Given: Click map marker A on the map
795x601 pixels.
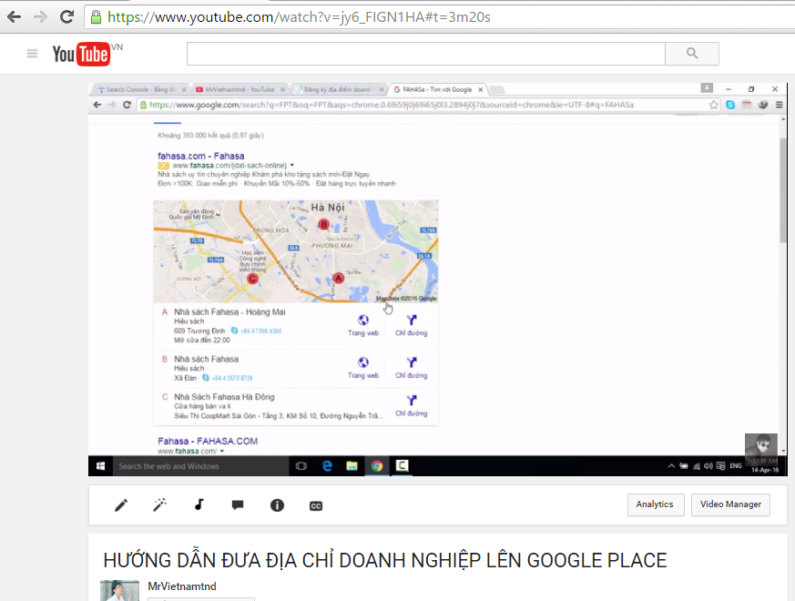Looking at the screenshot, I should click(338, 278).
